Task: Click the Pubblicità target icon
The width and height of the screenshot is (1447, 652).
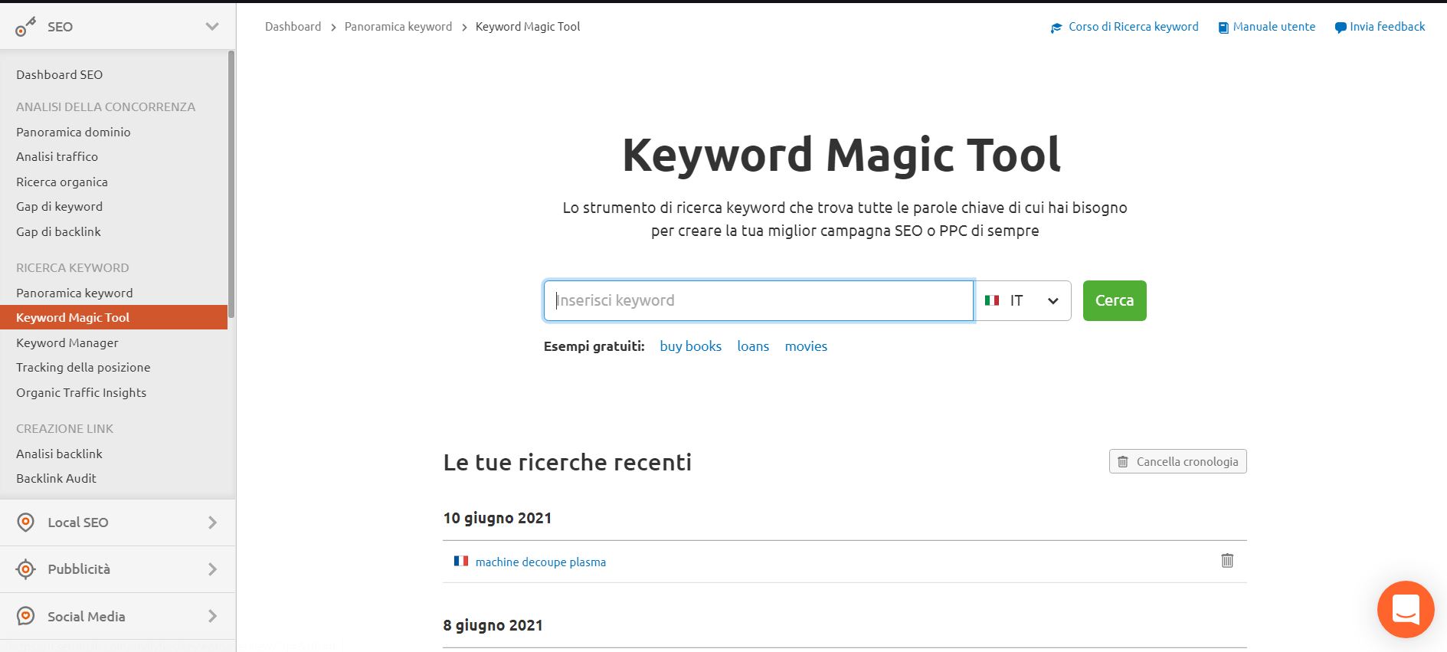Action: click(x=25, y=569)
